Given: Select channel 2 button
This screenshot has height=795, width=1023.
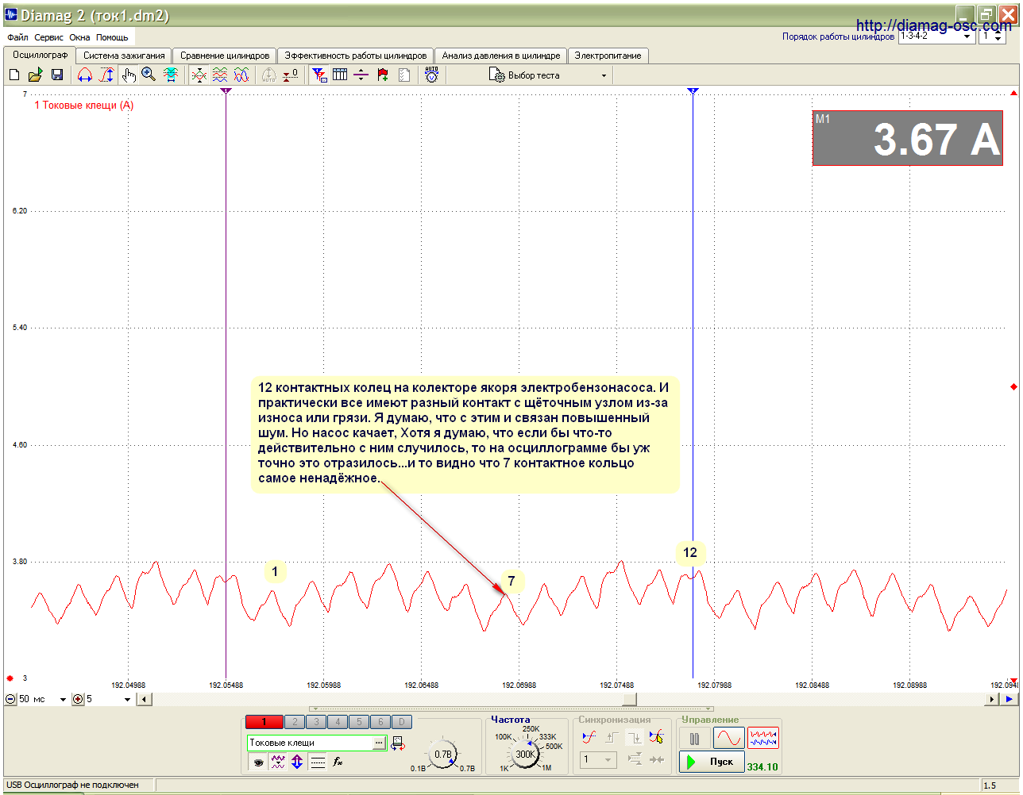Looking at the screenshot, I should tap(295, 722).
